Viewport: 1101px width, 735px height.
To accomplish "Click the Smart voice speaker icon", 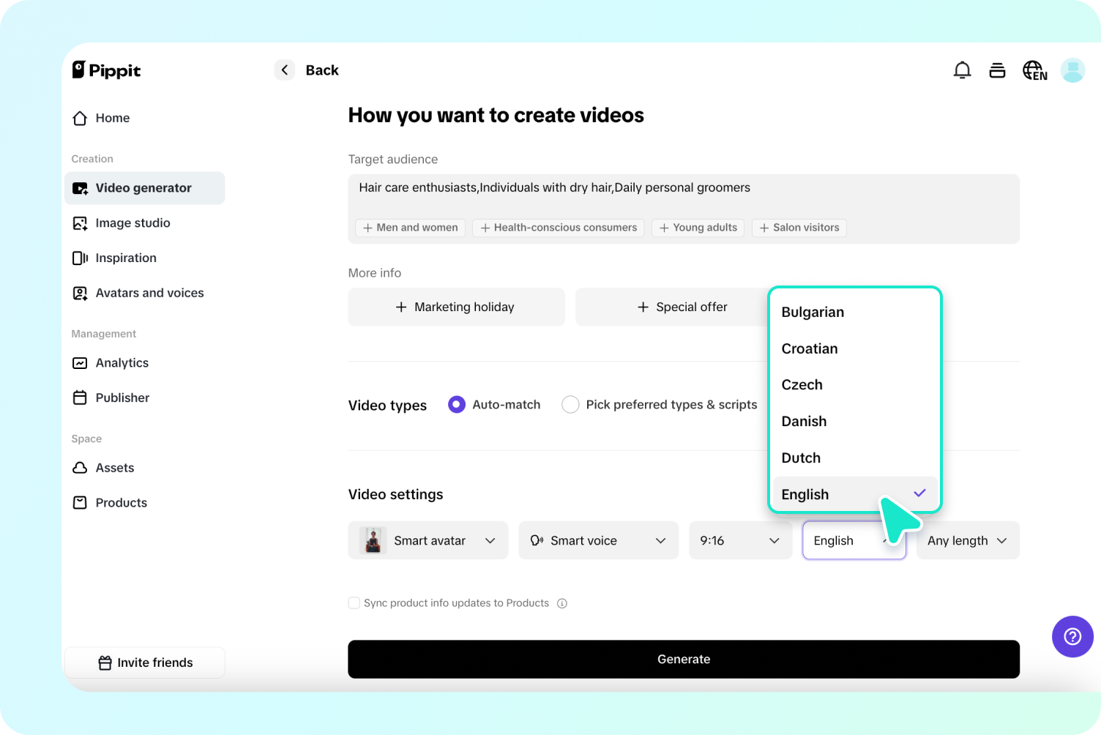I will point(537,541).
